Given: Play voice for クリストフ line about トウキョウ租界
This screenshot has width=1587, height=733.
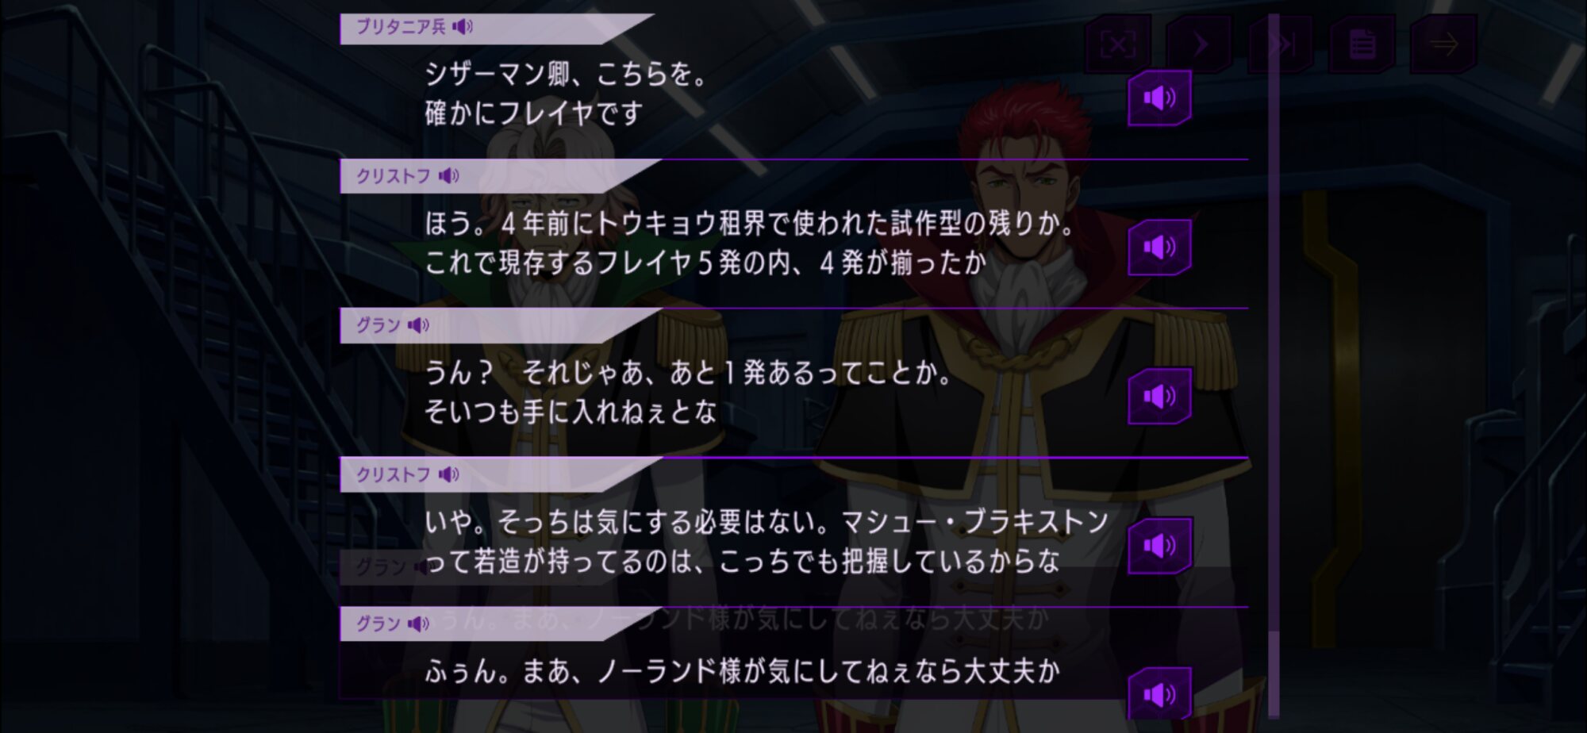Looking at the screenshot, I should point(1159,247).
